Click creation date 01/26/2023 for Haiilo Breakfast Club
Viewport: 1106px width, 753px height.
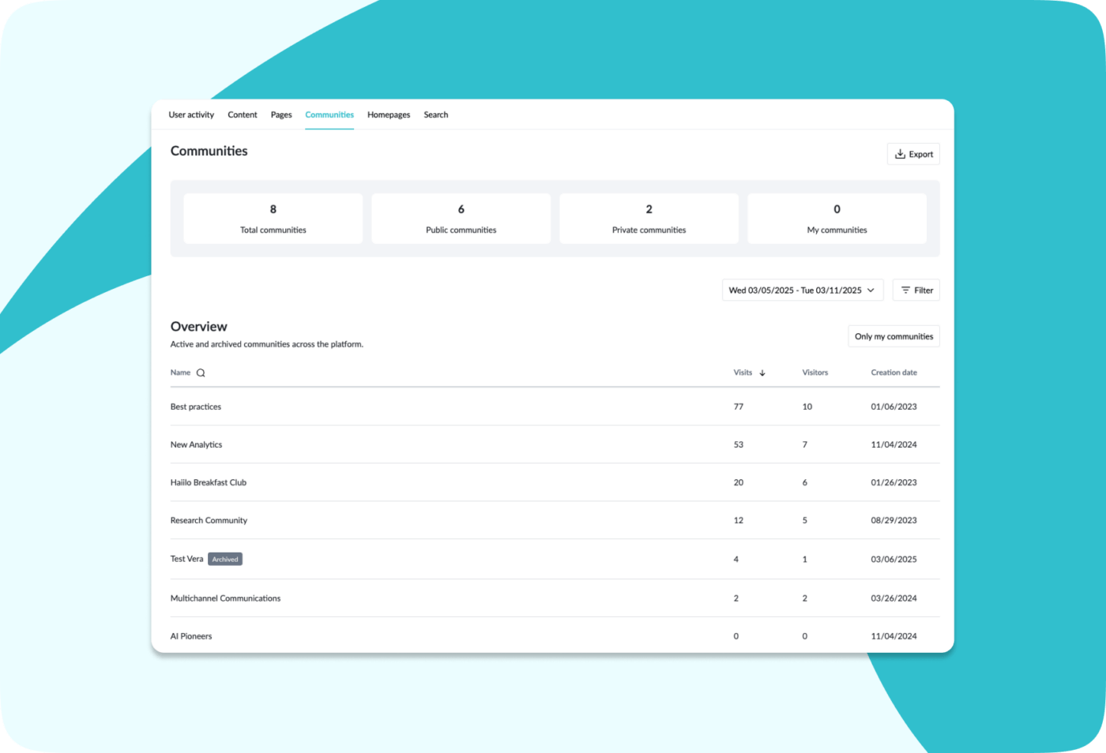tap(894, 483)
